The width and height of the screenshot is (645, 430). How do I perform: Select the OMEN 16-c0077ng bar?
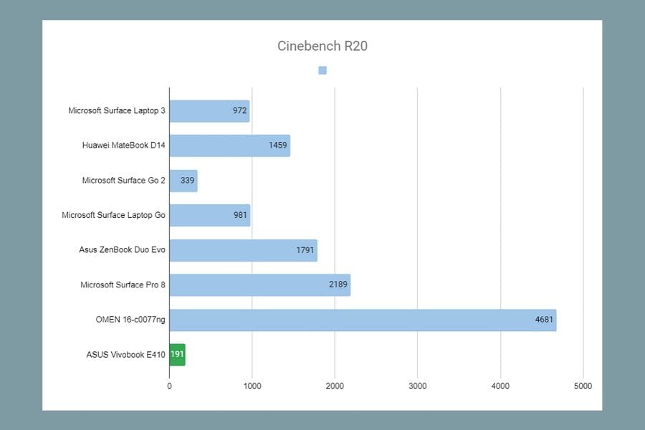(x=363, y=320)
